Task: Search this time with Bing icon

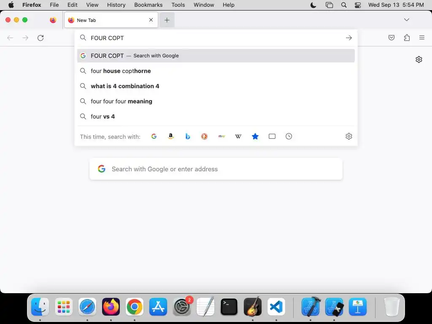Action: [x=188, y=136]
